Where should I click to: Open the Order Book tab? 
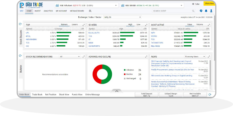coord(24,95)
